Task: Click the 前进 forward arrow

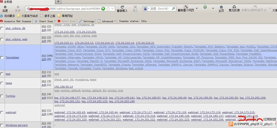Action: coord(18,7)
